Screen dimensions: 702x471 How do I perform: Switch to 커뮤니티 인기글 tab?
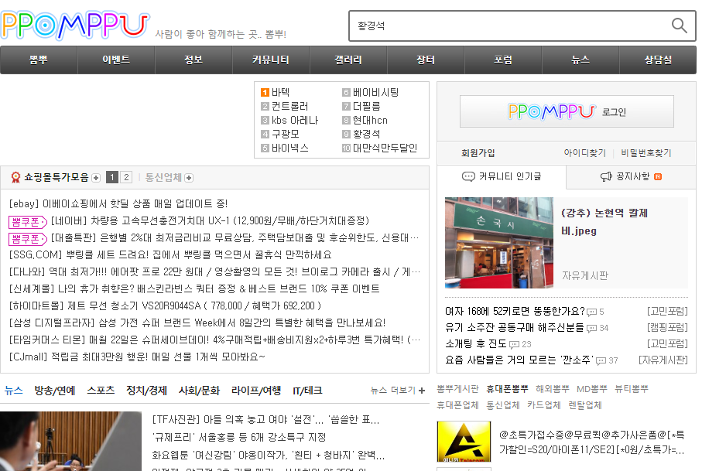pyautogui.click(x=502, y=176)
